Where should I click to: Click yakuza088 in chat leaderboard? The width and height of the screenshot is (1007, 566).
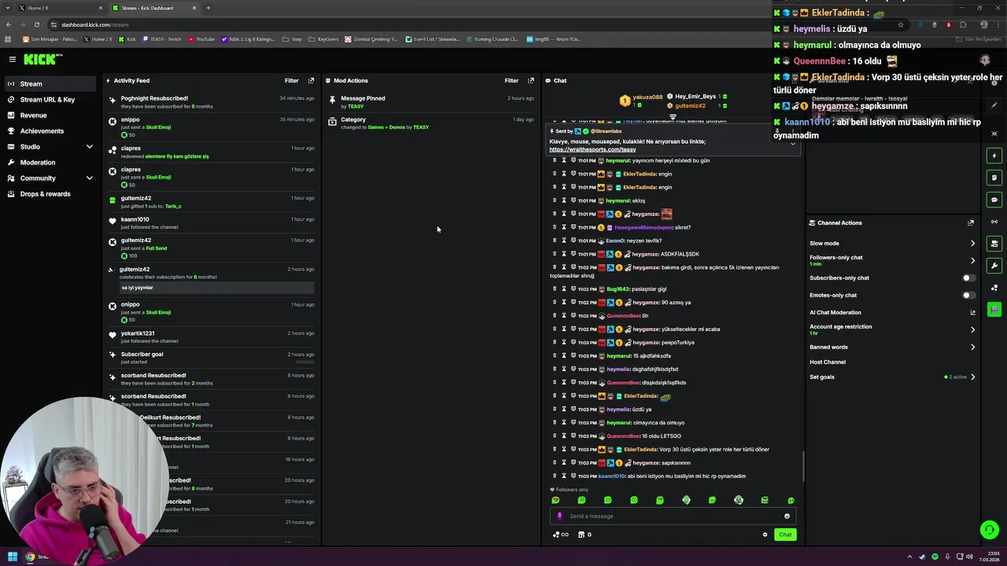click(648, 97)
